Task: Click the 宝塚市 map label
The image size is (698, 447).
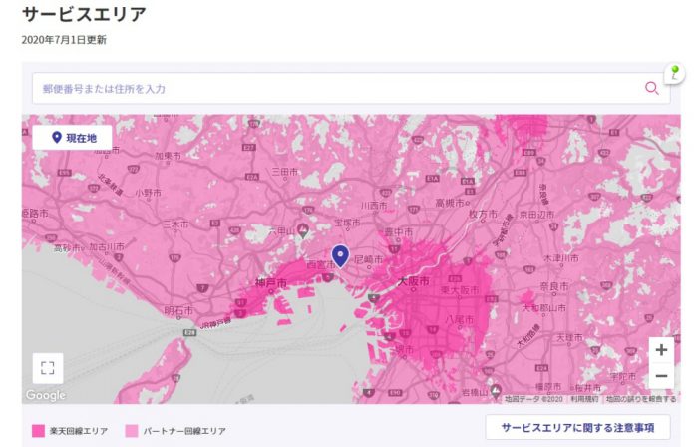Action: (x=347, y=222)
